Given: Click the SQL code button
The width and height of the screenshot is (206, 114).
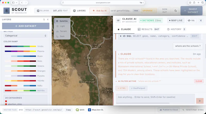Looking at the screenshot, I should point(191,20).
